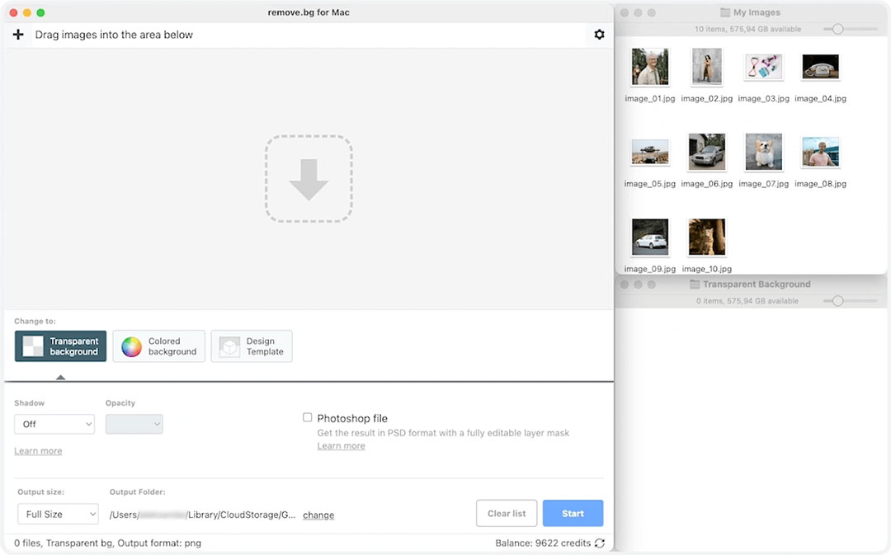This screenshot has height=555, width=891.
Task: Click the My Images folder title icon
Action: 725,12
